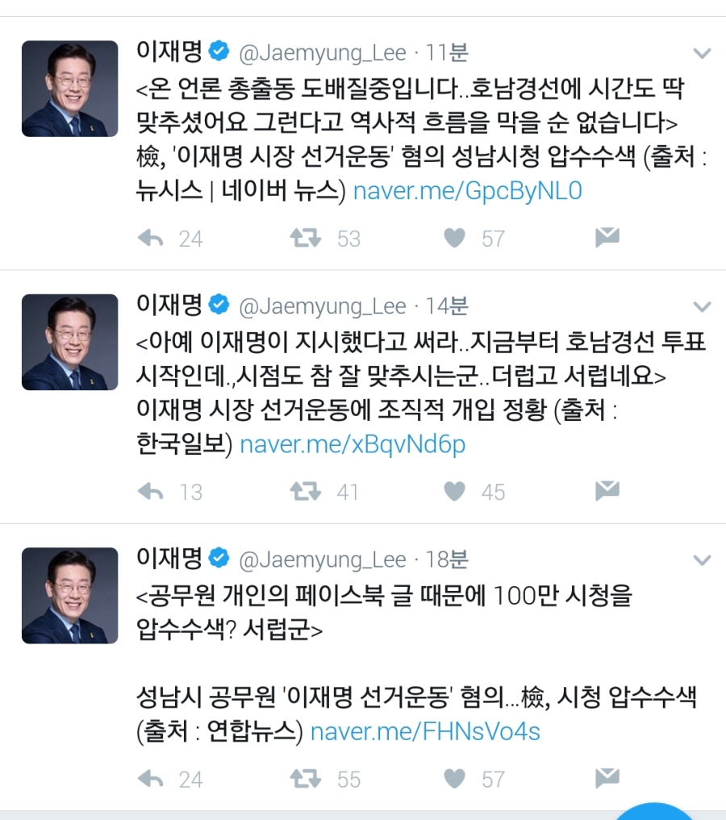Image resolution: width=726 pixels, height=820 pixels.
Task: Reply to the 11분 tweet
Action: click(x=151, y=239)
